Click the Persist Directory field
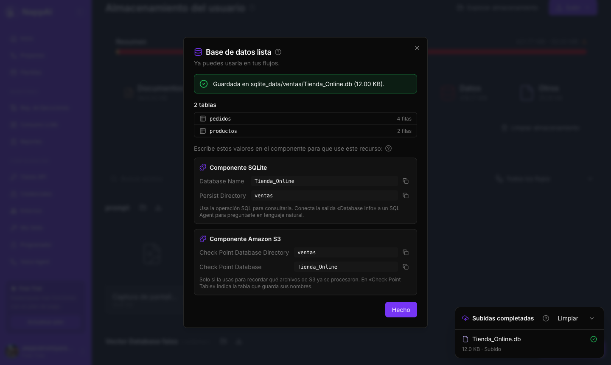The image size is (611, 365). pyautogui.click(x=324, y=196)
